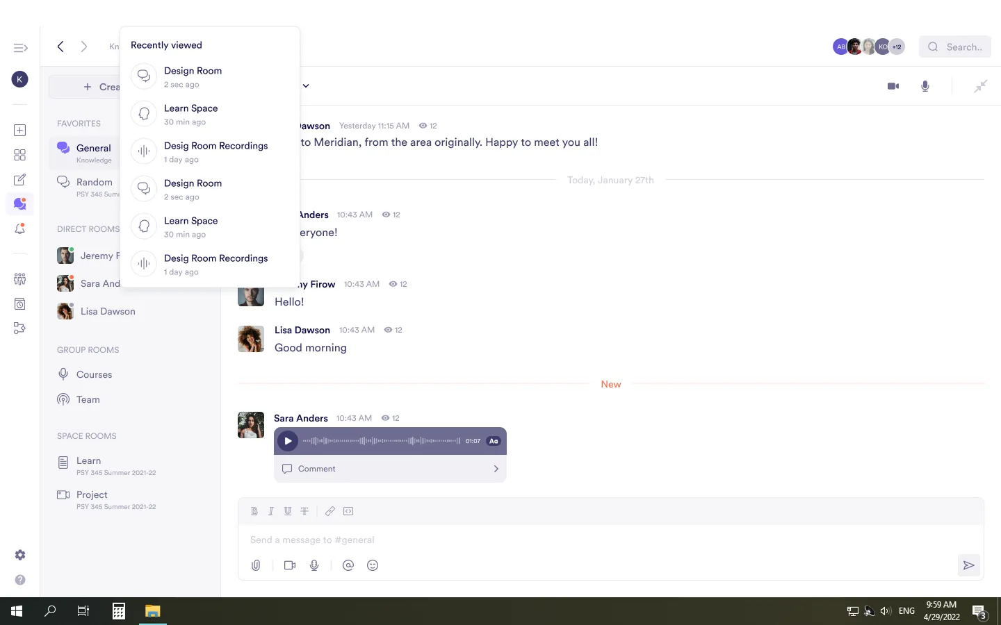Open notifications bell in left sidebar
This screenshot has height=625, width=1001.
pos(20,228)
